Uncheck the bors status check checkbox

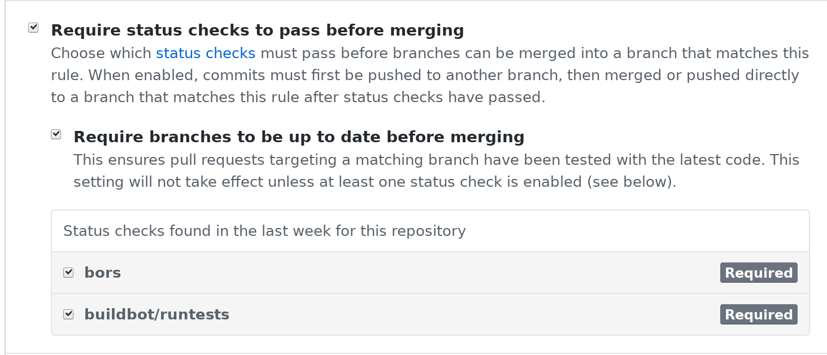[68, 273]
